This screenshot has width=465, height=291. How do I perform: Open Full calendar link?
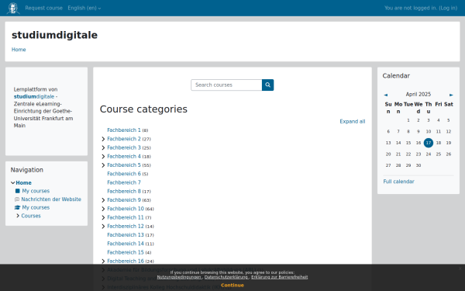pyautogui.click(x=398, y=182)
